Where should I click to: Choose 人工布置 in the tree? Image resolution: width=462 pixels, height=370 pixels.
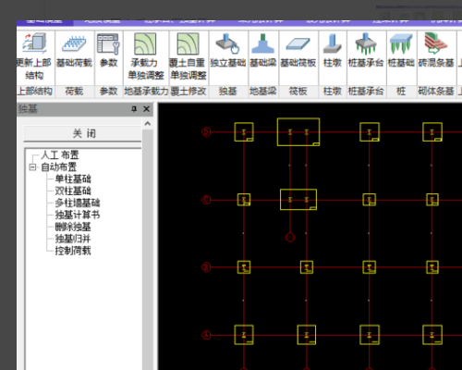(x=60, y=154)
